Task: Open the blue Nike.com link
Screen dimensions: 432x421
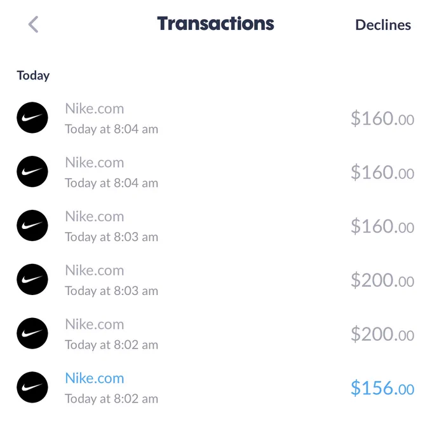Action: [x=95, y=378]
